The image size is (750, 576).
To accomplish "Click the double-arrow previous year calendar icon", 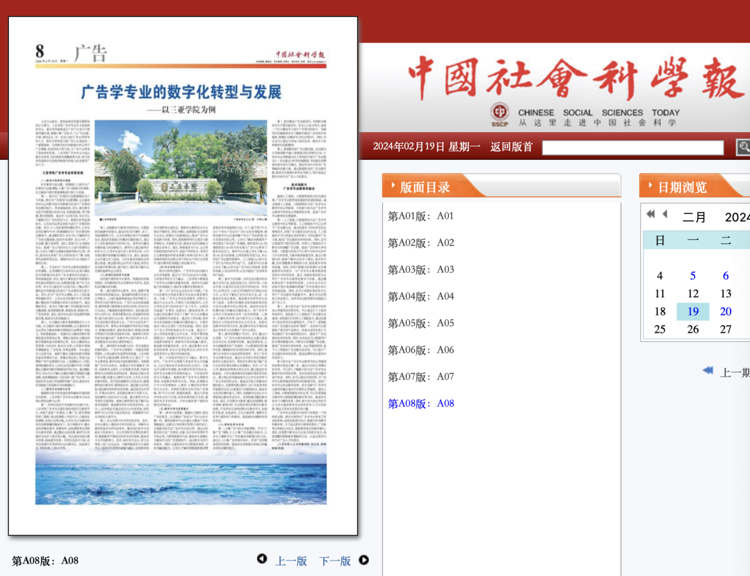I will 651,214.
